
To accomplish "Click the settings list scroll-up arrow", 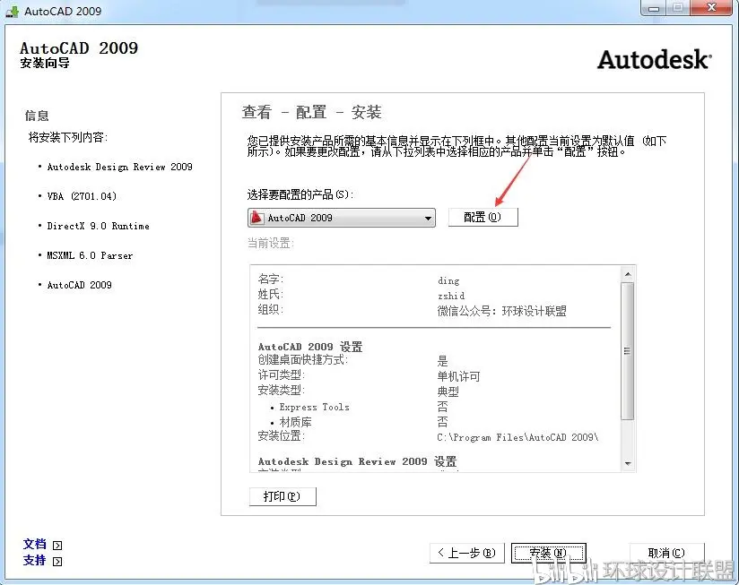I will click(x=628, y=274).
